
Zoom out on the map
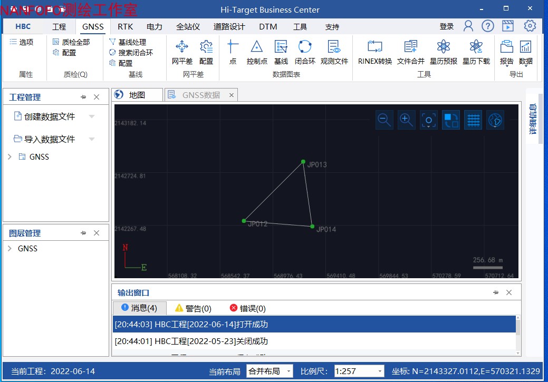pyautogui.click(x=384, y=120)
